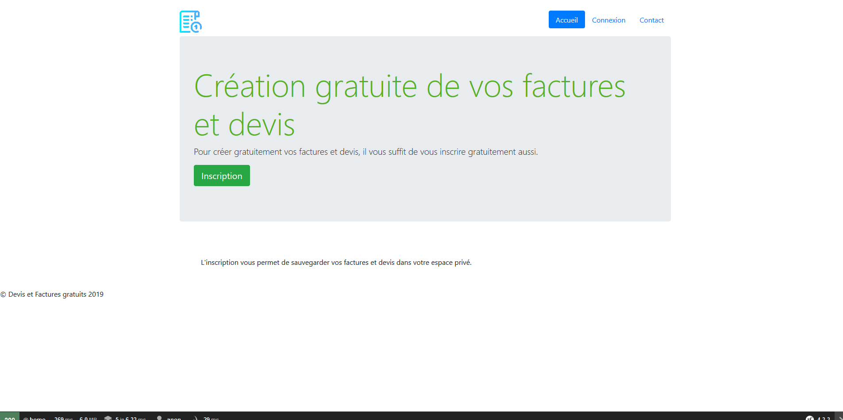
Task: Click the Symfony sf logo in the toolbar
Action: [x=810, y=418]
